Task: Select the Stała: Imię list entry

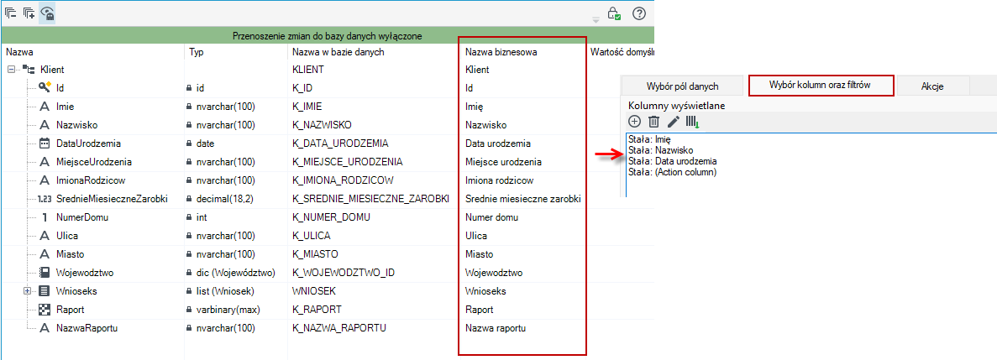Action: coord(650,139)
